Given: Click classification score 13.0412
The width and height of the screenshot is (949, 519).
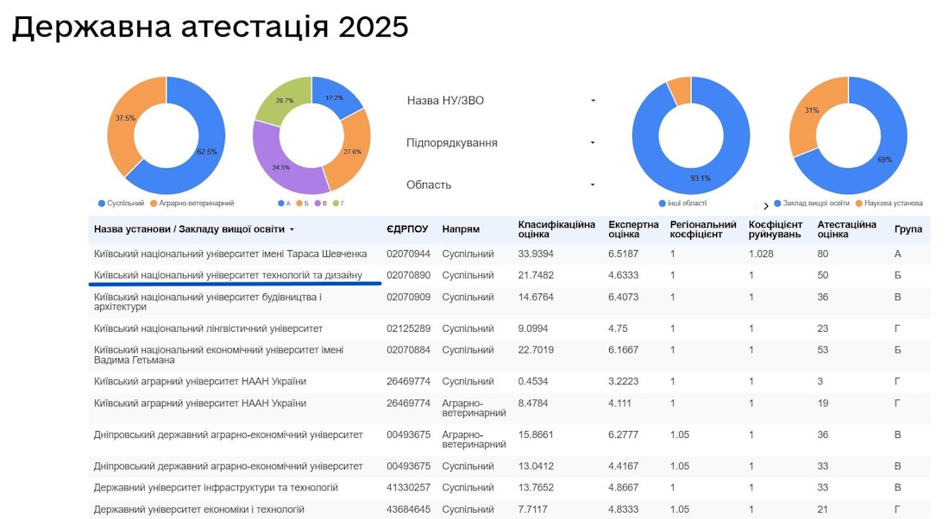Looking at the screenshot, I should 536,466.
